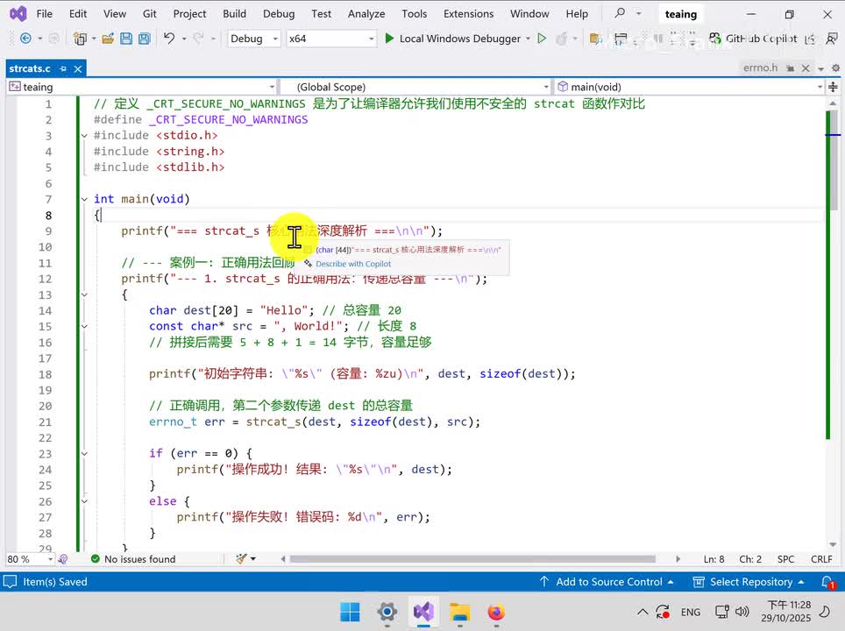Open the Debug menu
Image resolution: width=845 pixels, height=631 pixels.
(279, 13)
